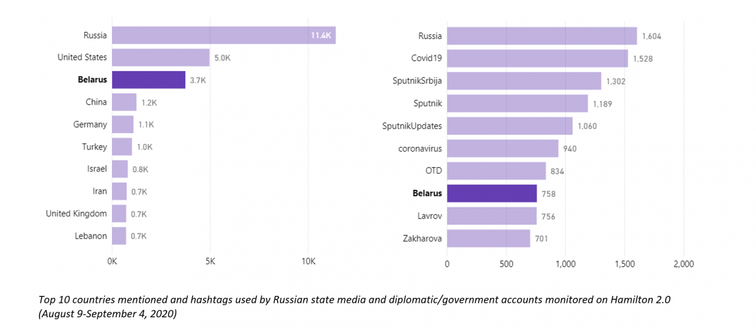Image resolution: width=756 pixels, height=328 pixels.
Task: Select the Turkey bar
Action: [122, 147]
